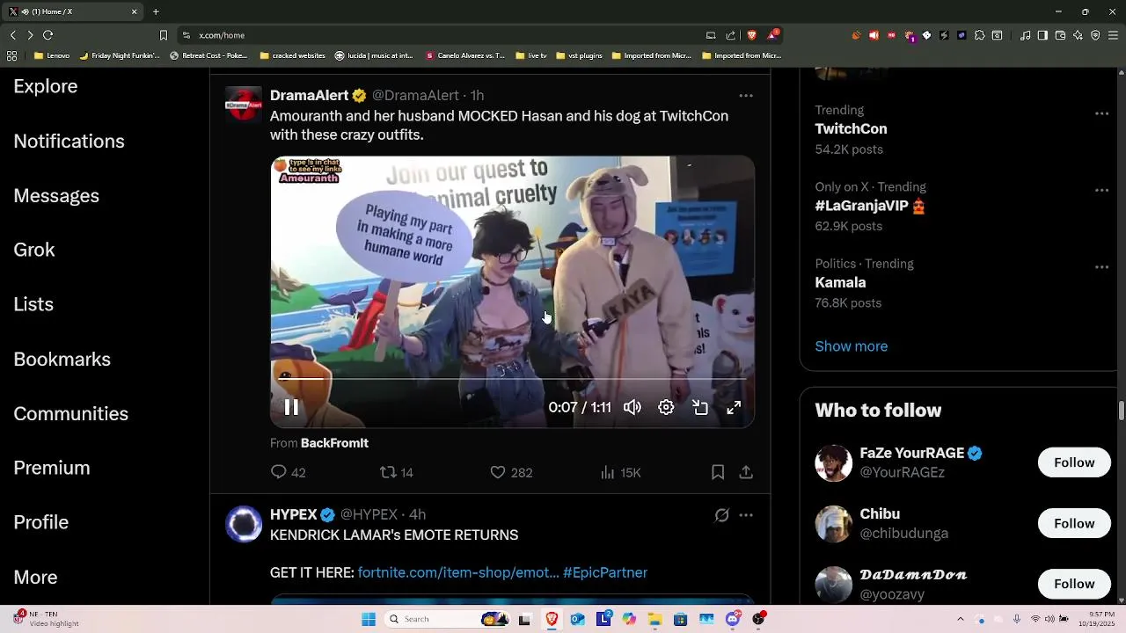Expand the More menu in sidebar
The image size is (1126, 633).
pyautogui.click(x=35, y=578)
